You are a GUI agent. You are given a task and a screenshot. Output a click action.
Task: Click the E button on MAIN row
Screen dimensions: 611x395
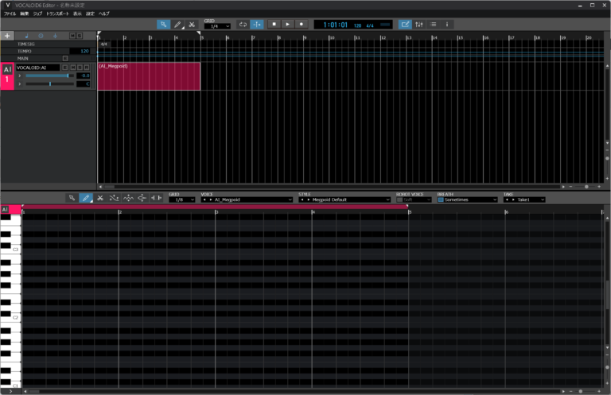coord(65,58)
